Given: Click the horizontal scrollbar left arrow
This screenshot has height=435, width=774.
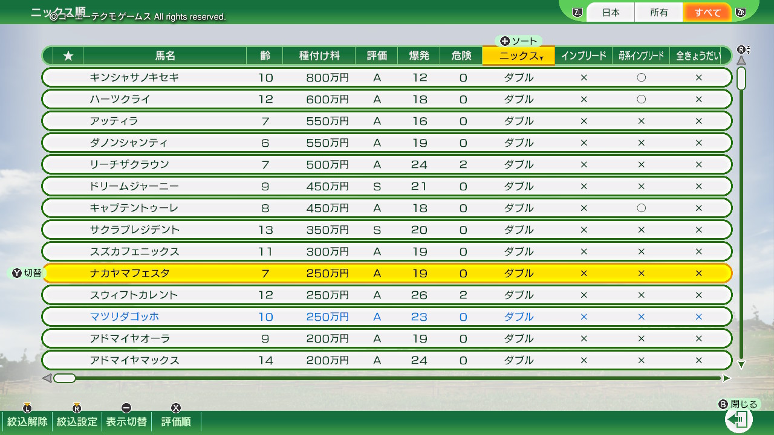Looking at the screenshot, I should pyautogui.click(x=47, y=378).
